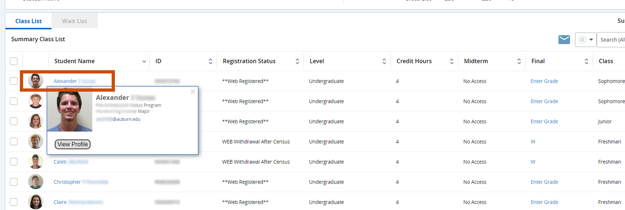Open the Class List tab

pos(28,21)
